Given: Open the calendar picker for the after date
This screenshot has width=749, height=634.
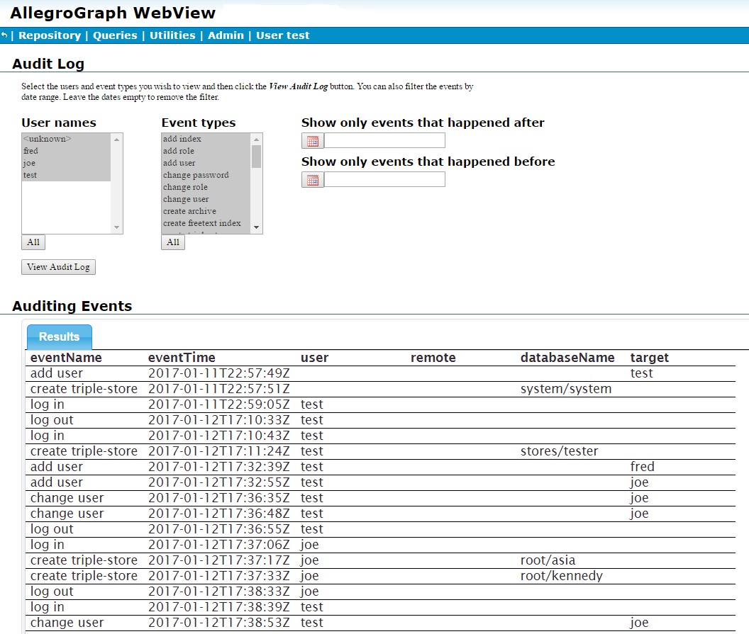Looking at the screenshot, I should click(x=312, y=140).
